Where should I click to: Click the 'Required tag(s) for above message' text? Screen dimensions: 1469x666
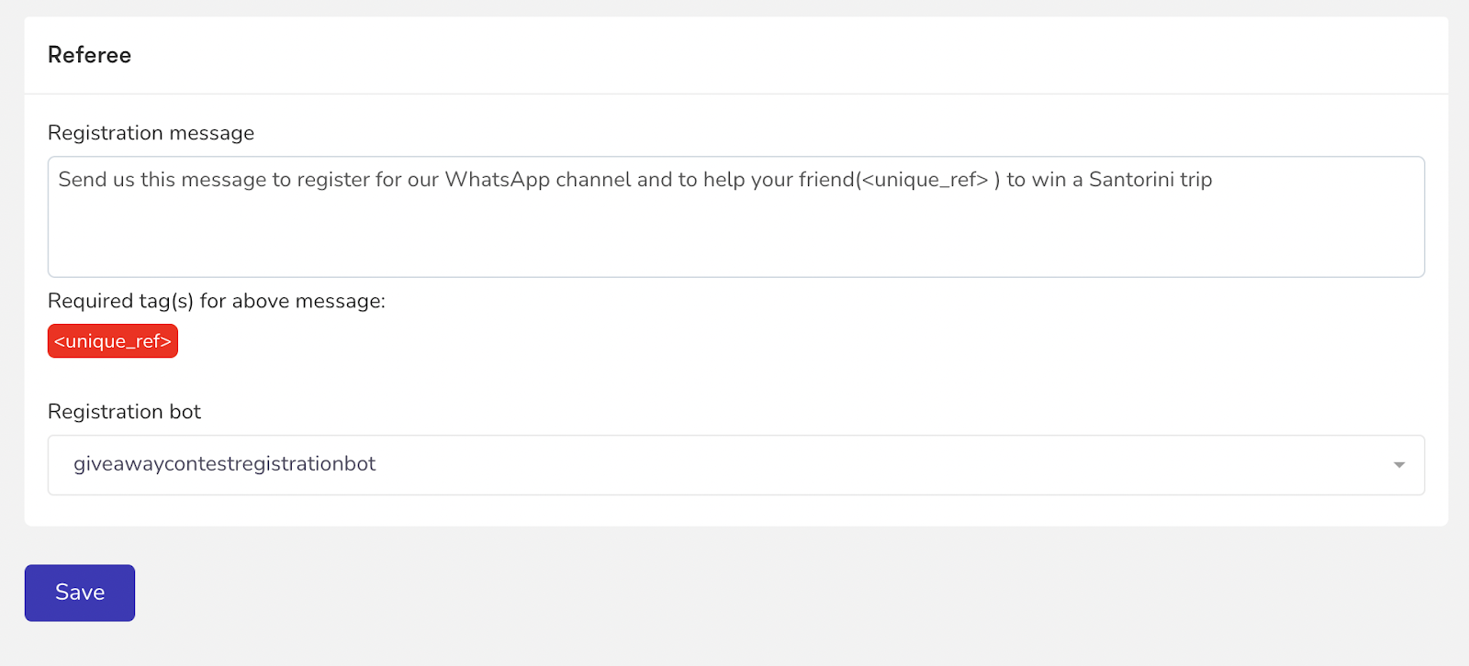217,301
